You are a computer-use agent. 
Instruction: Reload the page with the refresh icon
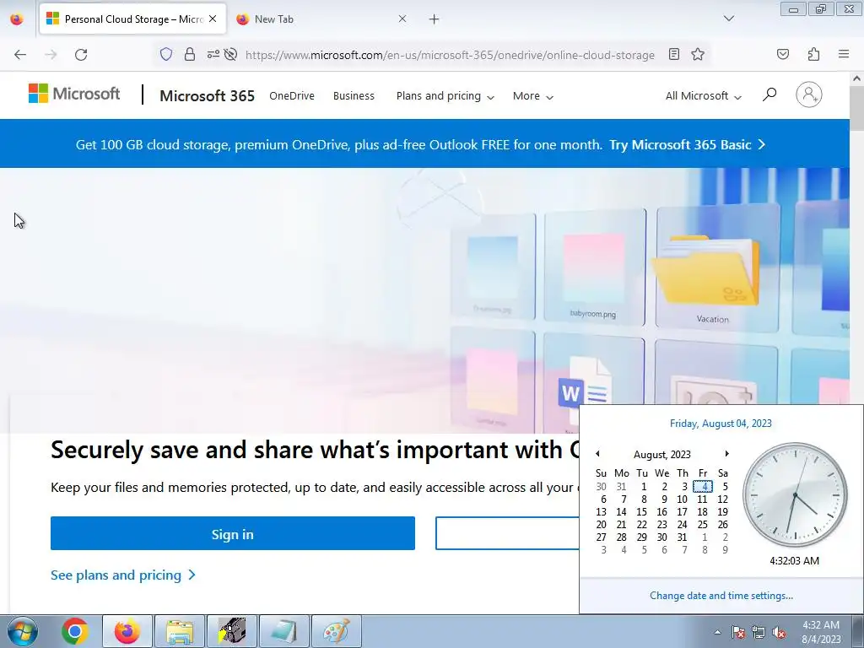tap(81, 55)
